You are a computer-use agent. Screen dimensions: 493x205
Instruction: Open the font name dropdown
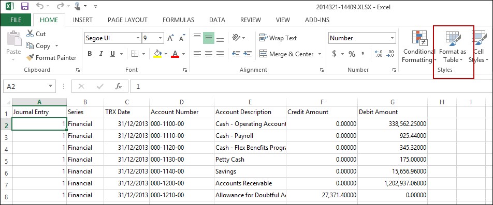tap(138, 38)
